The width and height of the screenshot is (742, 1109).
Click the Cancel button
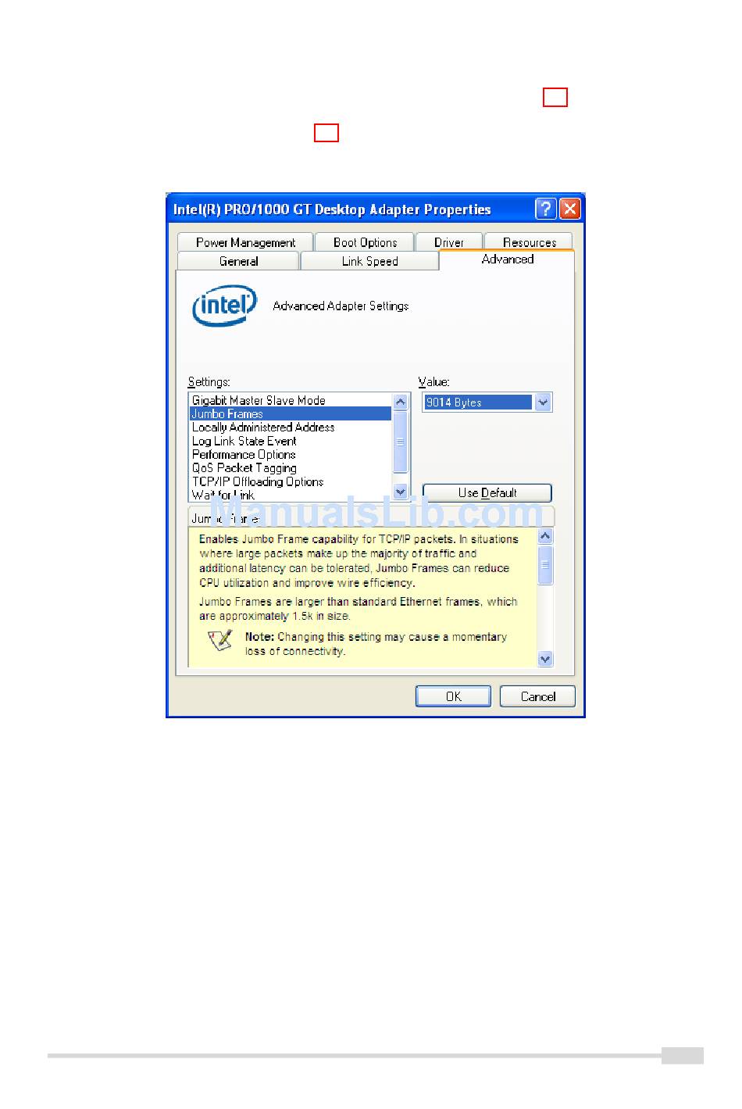coord(537,696)
